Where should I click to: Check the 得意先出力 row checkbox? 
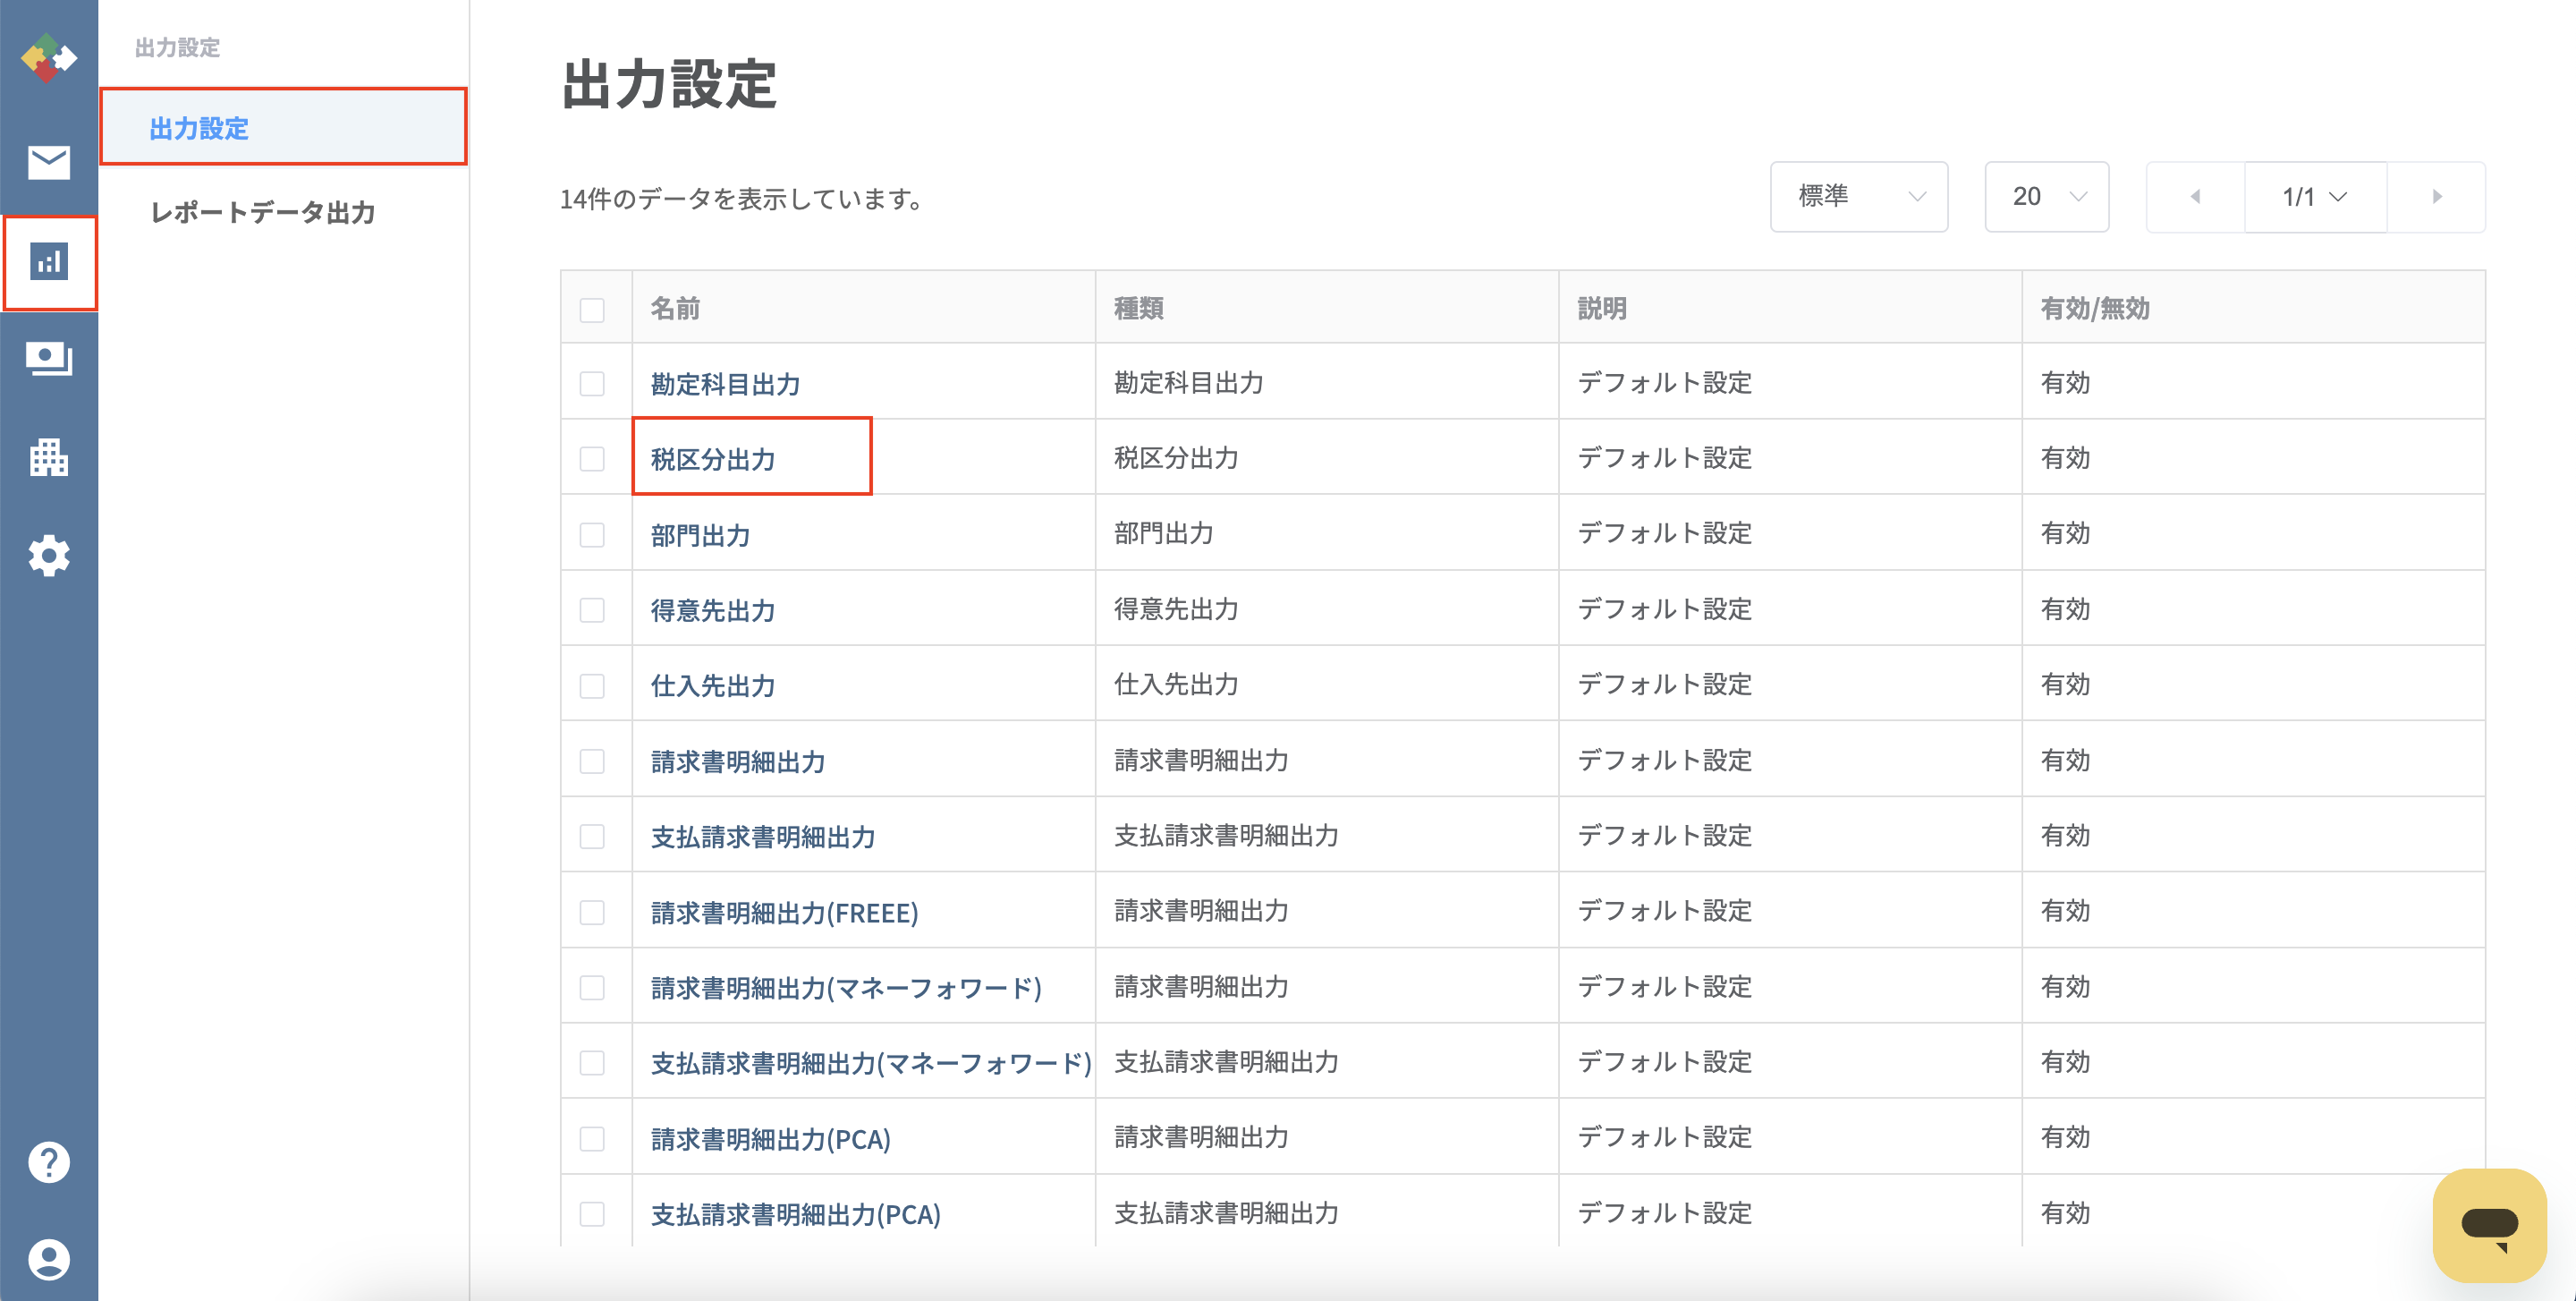pos(592,610)
